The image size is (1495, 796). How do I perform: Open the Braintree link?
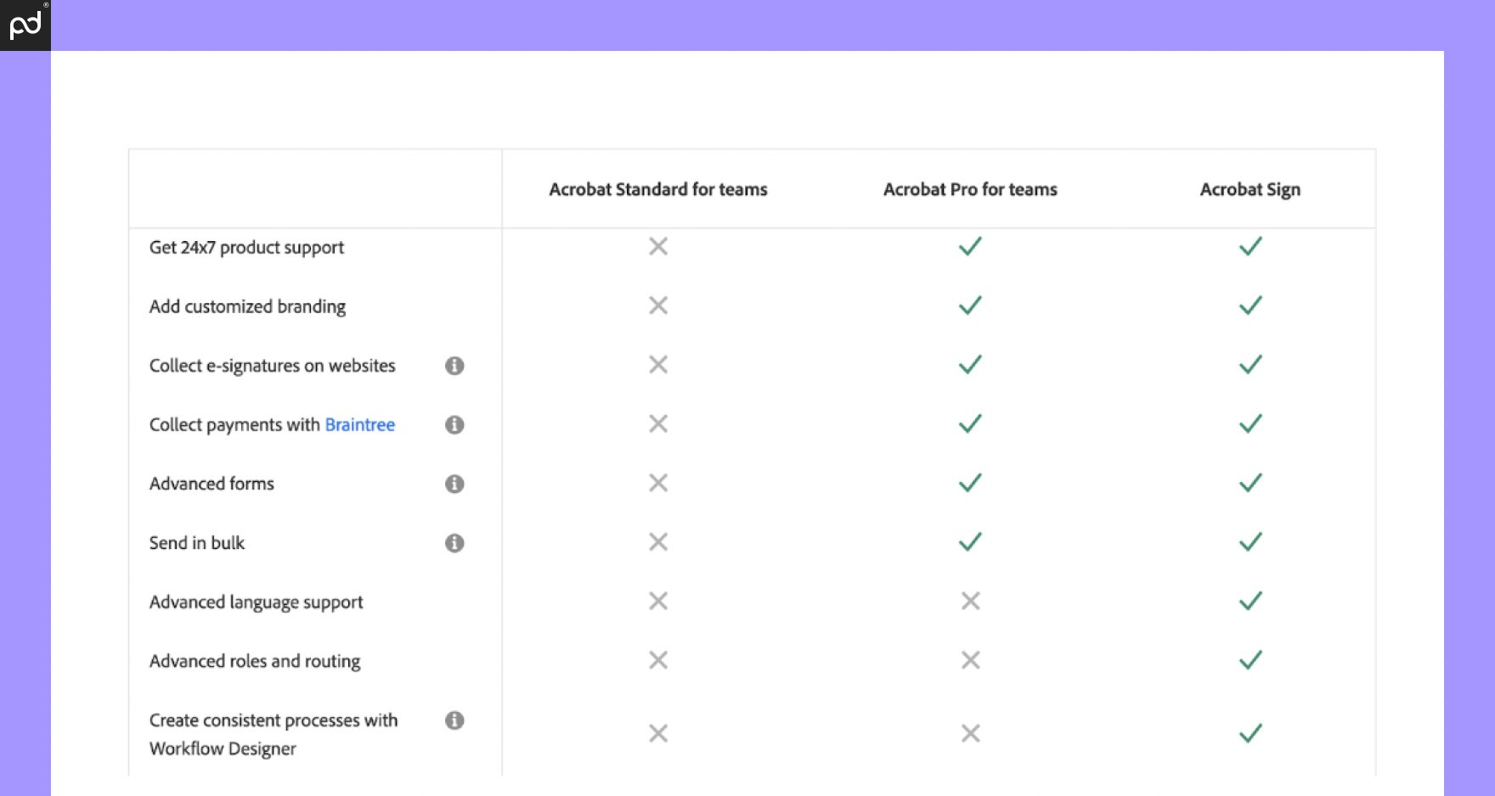[360, 425]
